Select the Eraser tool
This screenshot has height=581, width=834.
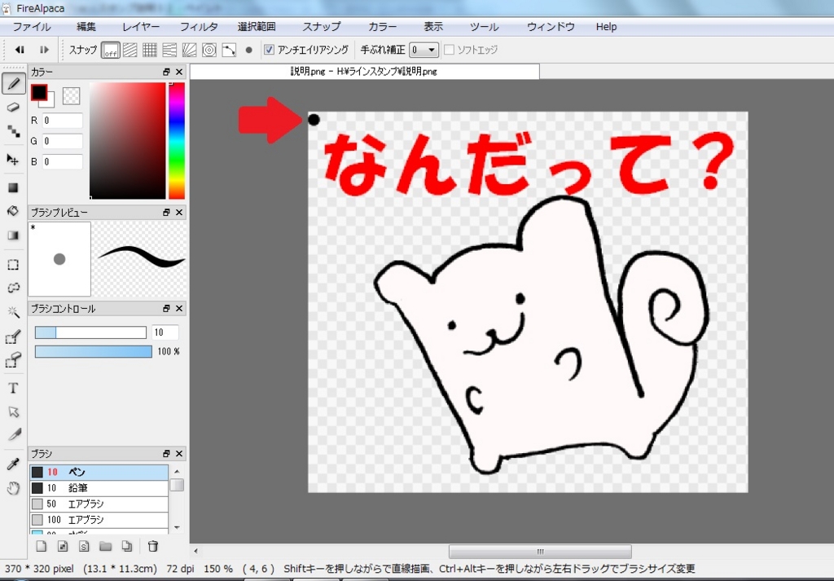coord(13,106)
